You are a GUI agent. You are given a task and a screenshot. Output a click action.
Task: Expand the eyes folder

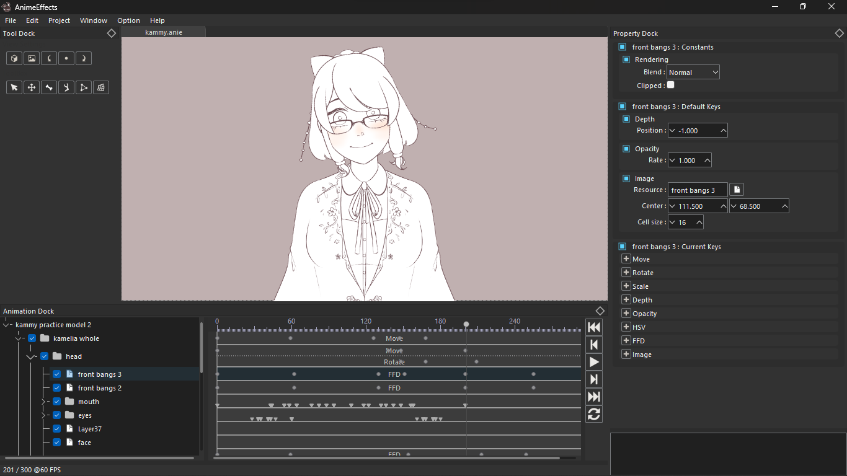coord(43,415)
